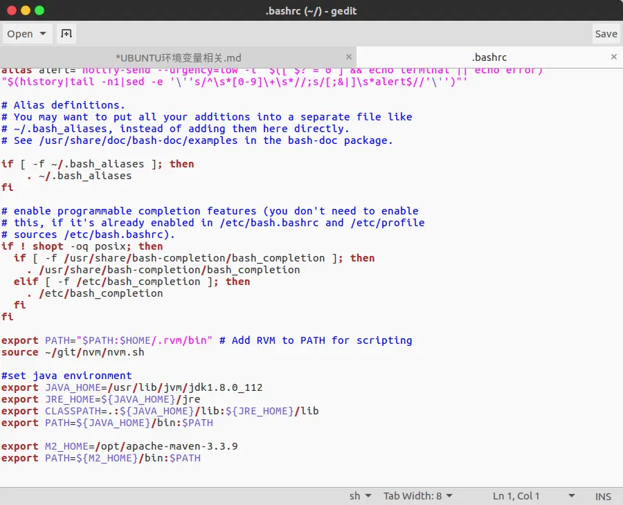Open the Ln 1, Col 1 position dropdown
Screen dimensions: 623x505
pyautogui.click(x=534, y=496)
